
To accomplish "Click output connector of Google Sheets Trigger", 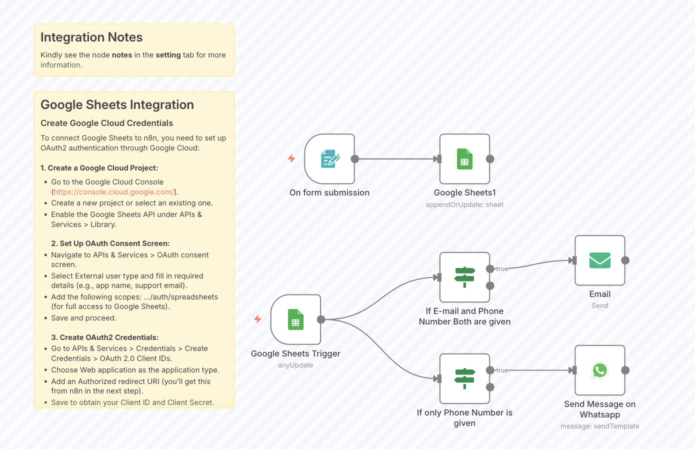I will 321,319.
